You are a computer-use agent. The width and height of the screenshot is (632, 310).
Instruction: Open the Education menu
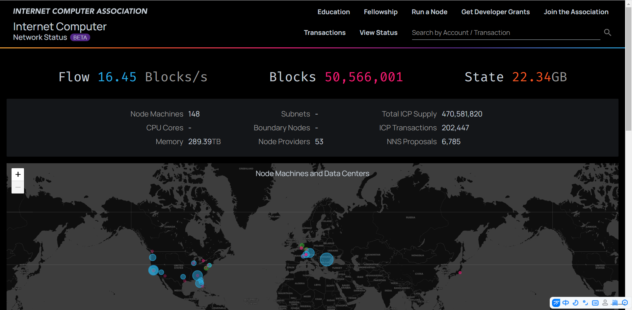click(x=333, y=12)
